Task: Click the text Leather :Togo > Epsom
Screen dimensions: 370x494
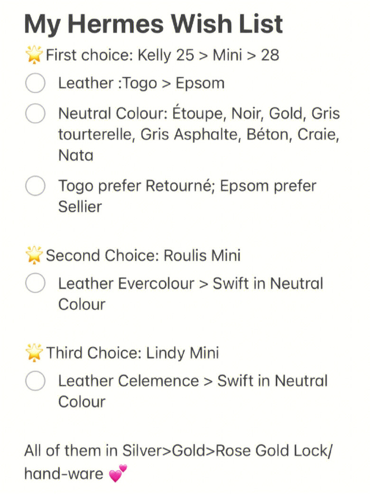Action: (141, 83)
